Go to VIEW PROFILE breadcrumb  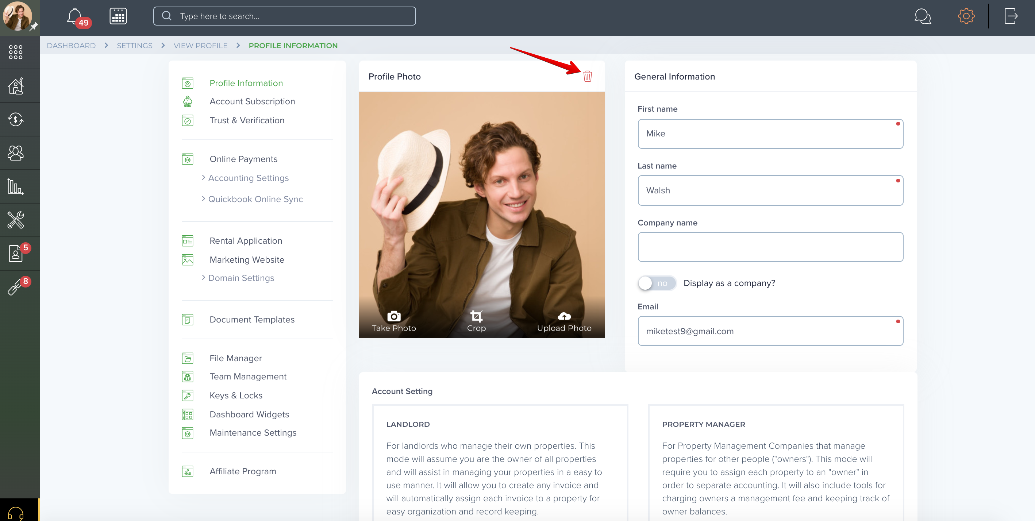(200, 45)
